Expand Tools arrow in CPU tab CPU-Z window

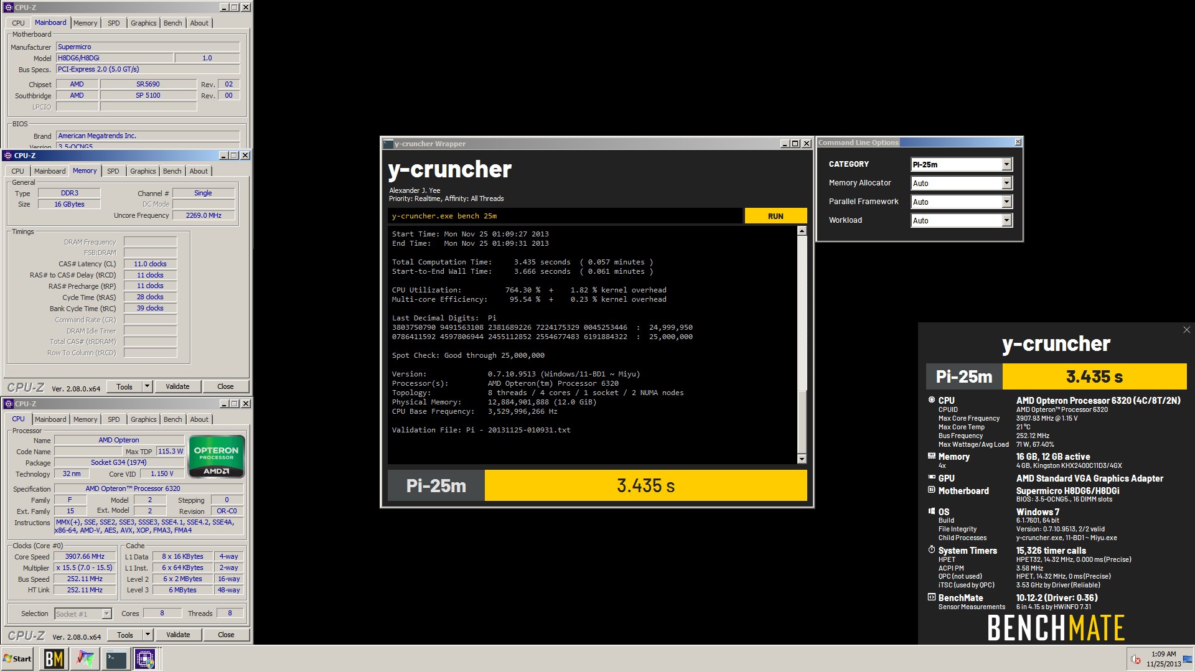click(148, 635)
